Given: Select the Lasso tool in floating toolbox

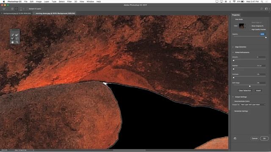Looking at the screenshot, I should click(x=17, y=38).
